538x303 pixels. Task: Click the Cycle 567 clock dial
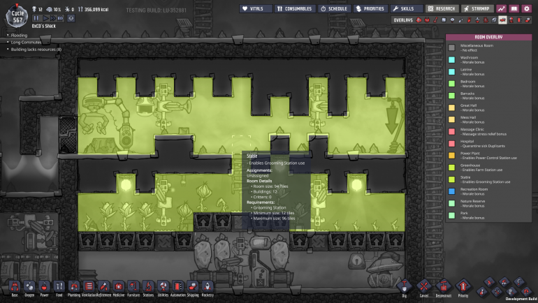click(17, 16)
